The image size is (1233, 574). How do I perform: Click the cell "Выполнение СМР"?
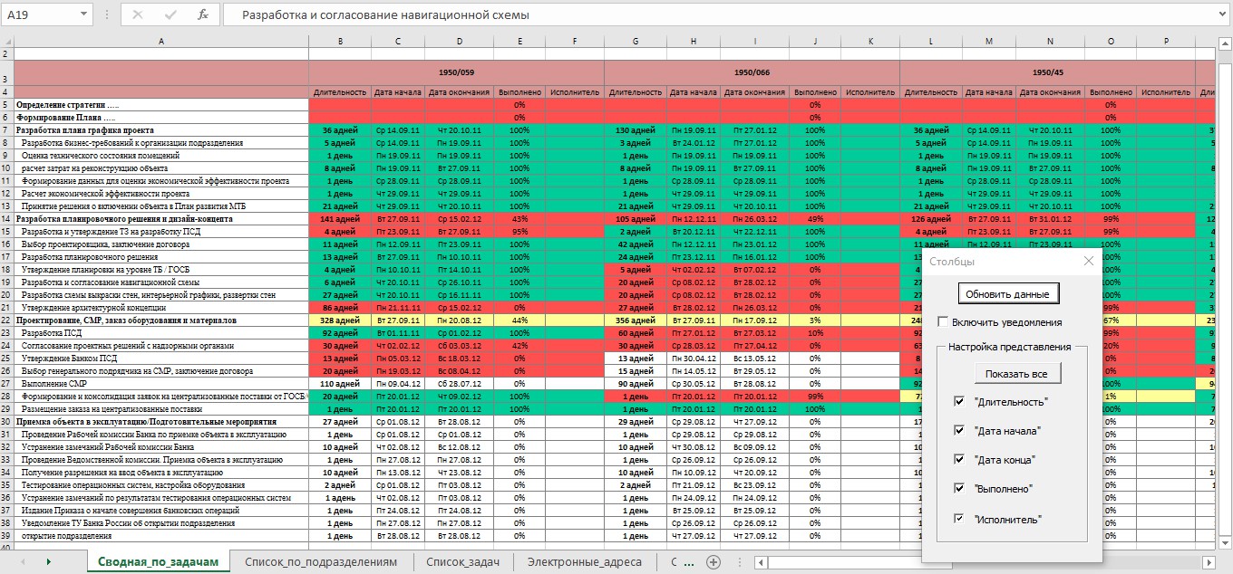click(x=161, y=384)
